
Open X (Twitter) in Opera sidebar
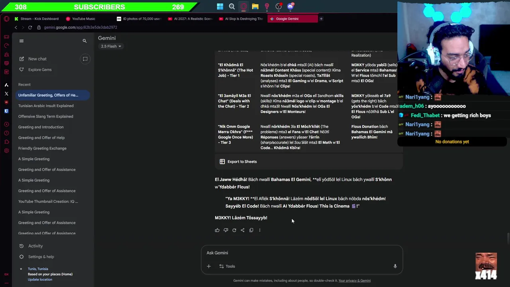(x=6, y=94)
